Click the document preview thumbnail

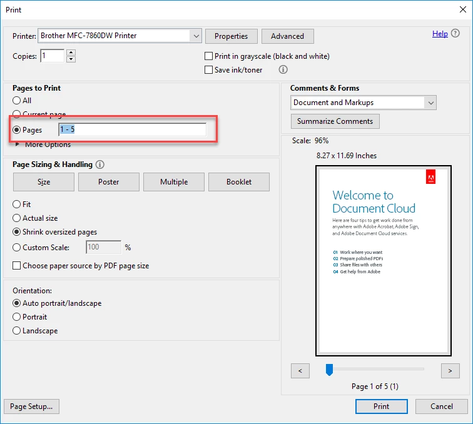(384, 261)
